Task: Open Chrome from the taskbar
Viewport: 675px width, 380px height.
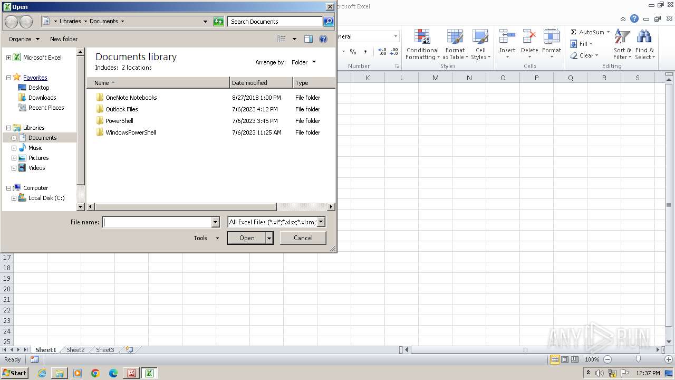Action: point(95,373)
